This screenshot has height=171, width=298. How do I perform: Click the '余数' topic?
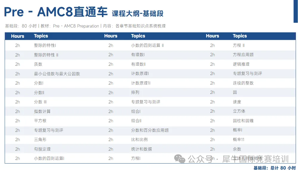pos(237,149)
